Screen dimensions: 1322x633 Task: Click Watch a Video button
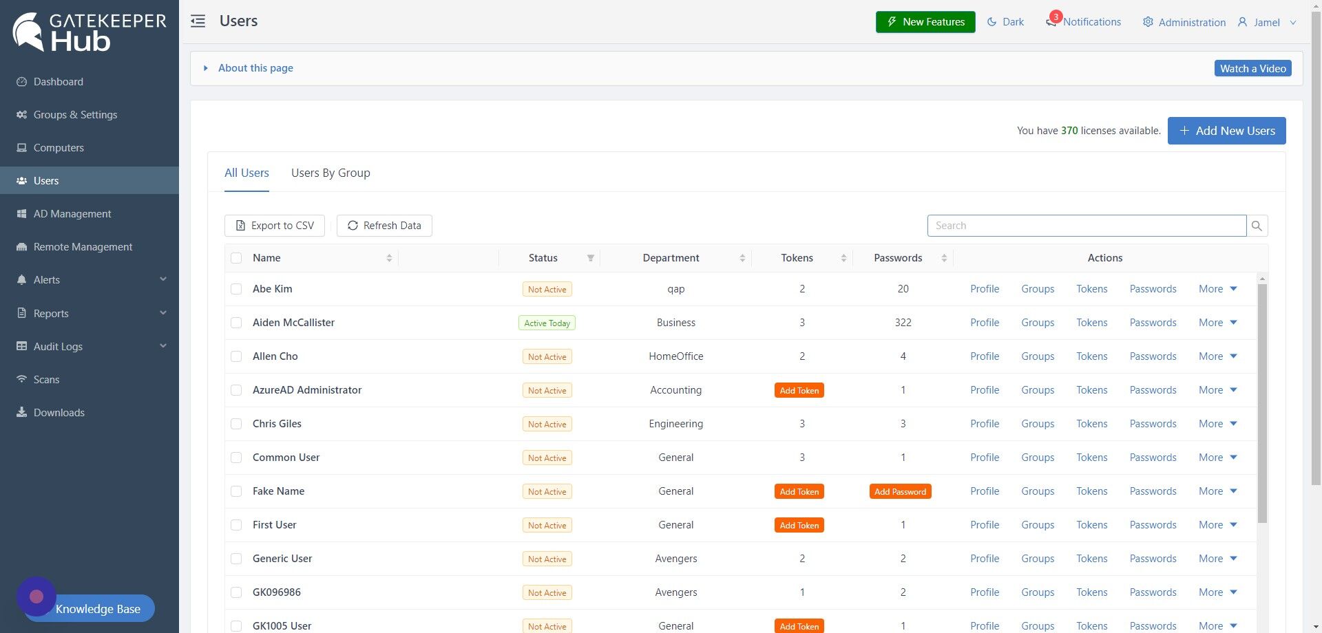pyautogui.click(x=1252, y=68)
